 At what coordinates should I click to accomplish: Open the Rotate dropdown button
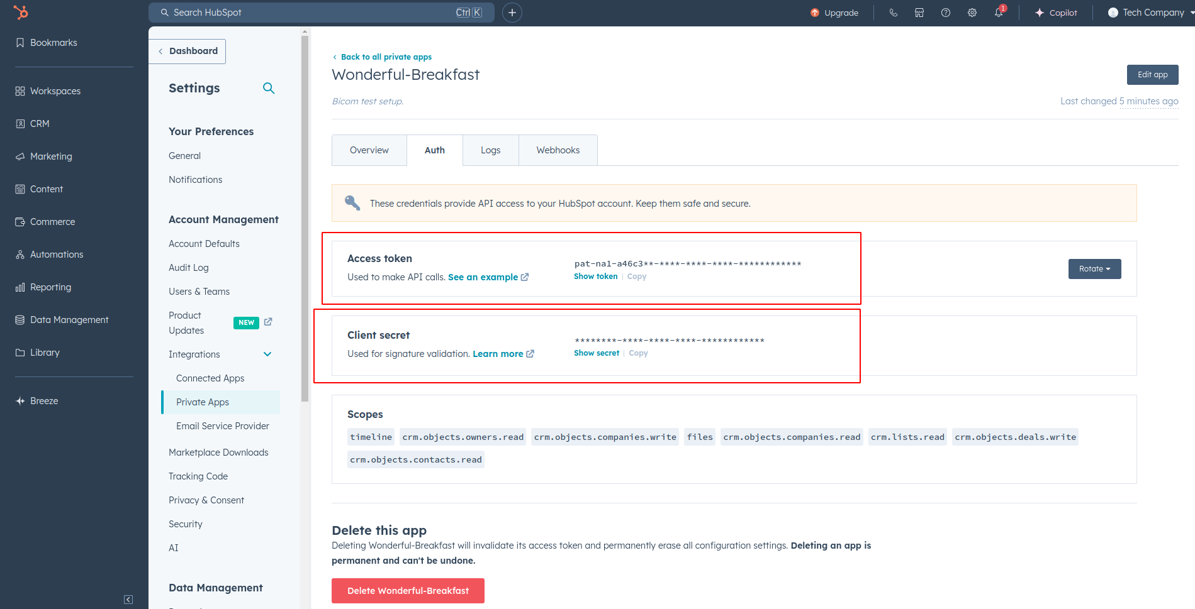(x=1095, y=269)
